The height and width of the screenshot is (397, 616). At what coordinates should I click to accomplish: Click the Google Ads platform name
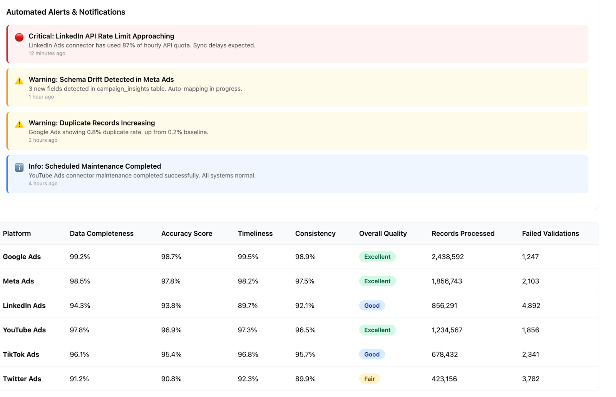click(x=22, y=256)
